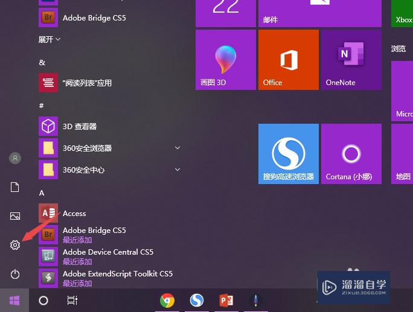Click the Power button icon
The height and width of the screenshot is (312, 413).
pyautogui.click(x=15, y=274)
